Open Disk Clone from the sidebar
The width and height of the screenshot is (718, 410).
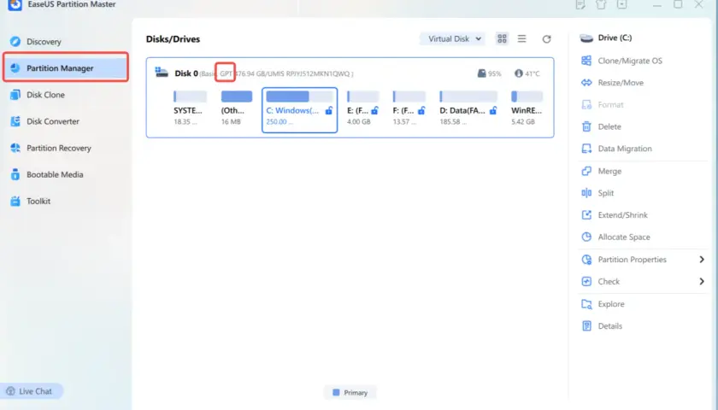(x=45, y=95)
